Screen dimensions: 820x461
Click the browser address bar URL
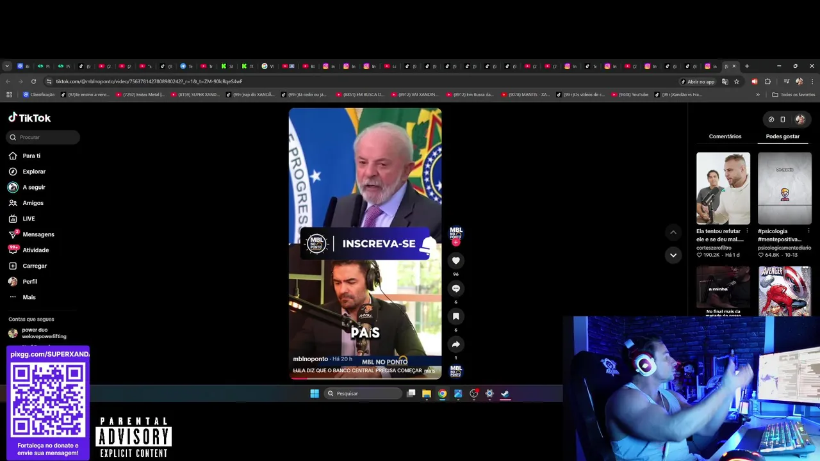(x=149, y=81)
